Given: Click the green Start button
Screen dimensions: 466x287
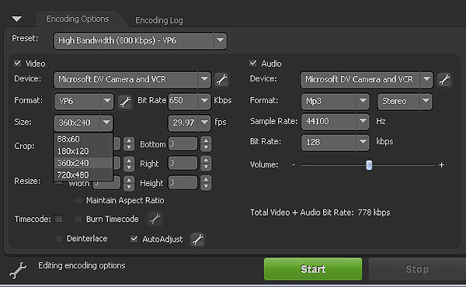Looking at the screenshot, I should [x=313, y=269].
